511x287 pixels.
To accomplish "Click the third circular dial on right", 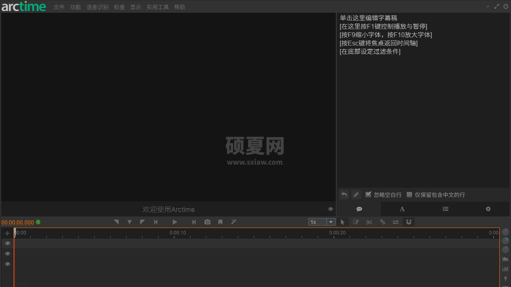I will click(505, 249).
